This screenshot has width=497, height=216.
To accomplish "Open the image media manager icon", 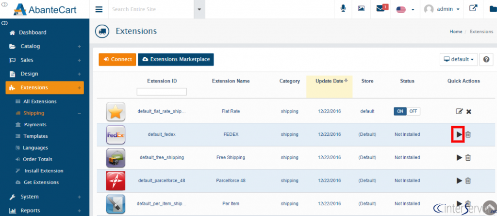I will coord(361,9).
